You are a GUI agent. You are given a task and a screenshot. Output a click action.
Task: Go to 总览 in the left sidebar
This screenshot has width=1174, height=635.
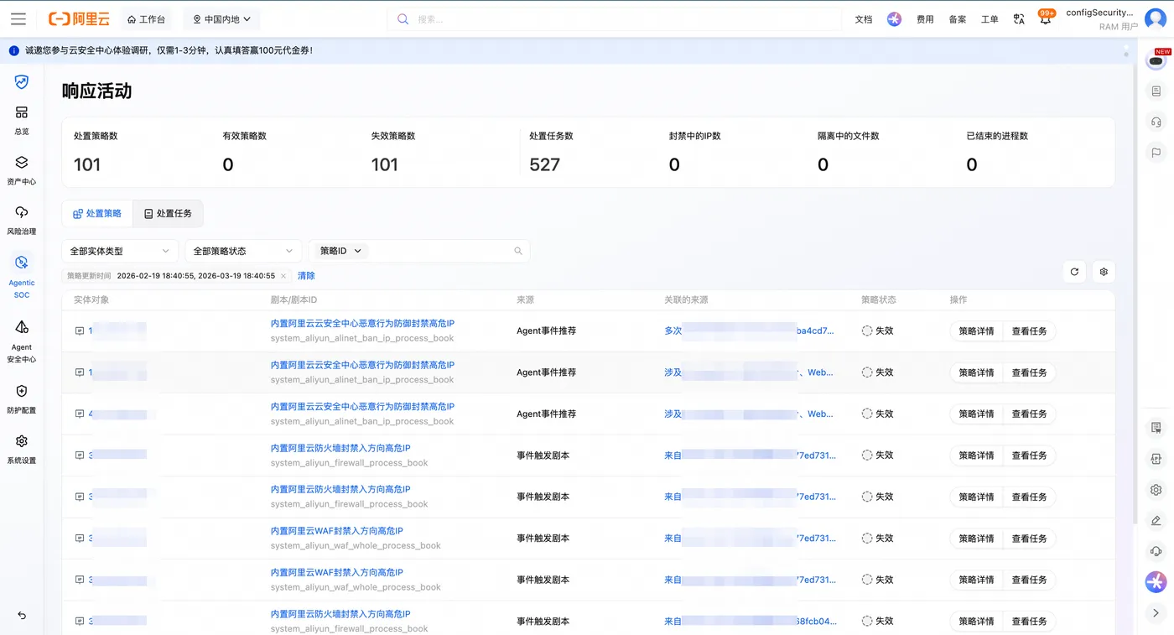pos(22,120)
